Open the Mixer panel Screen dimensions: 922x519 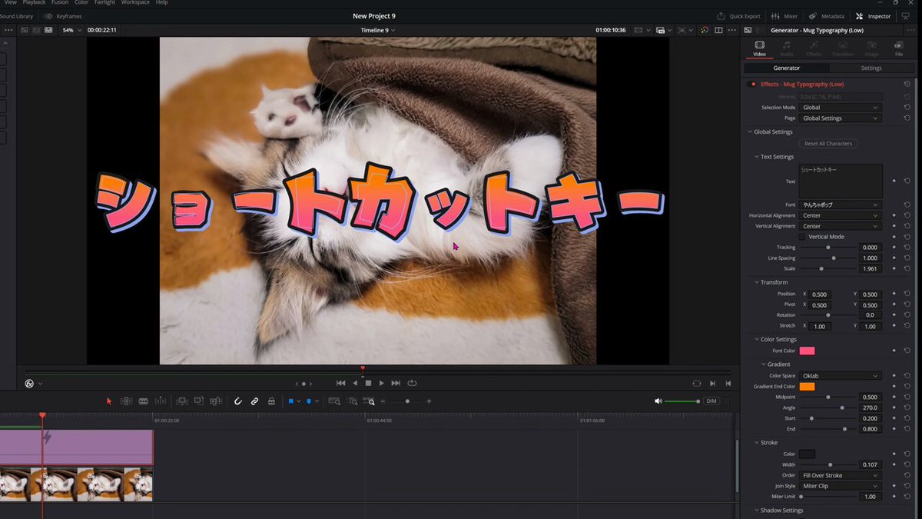click(x=784, y=16)
